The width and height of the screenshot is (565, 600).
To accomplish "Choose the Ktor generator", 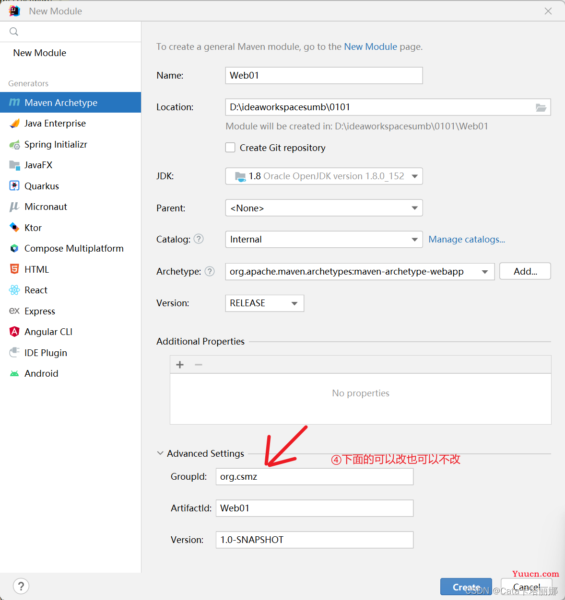I will pos(71,228).
